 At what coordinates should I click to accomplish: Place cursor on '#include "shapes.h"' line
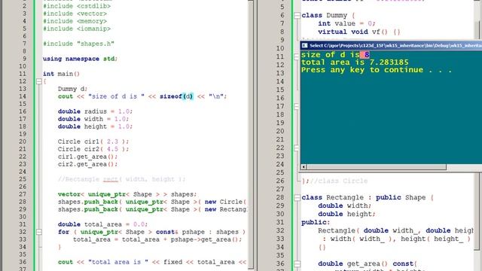point(78,44)
